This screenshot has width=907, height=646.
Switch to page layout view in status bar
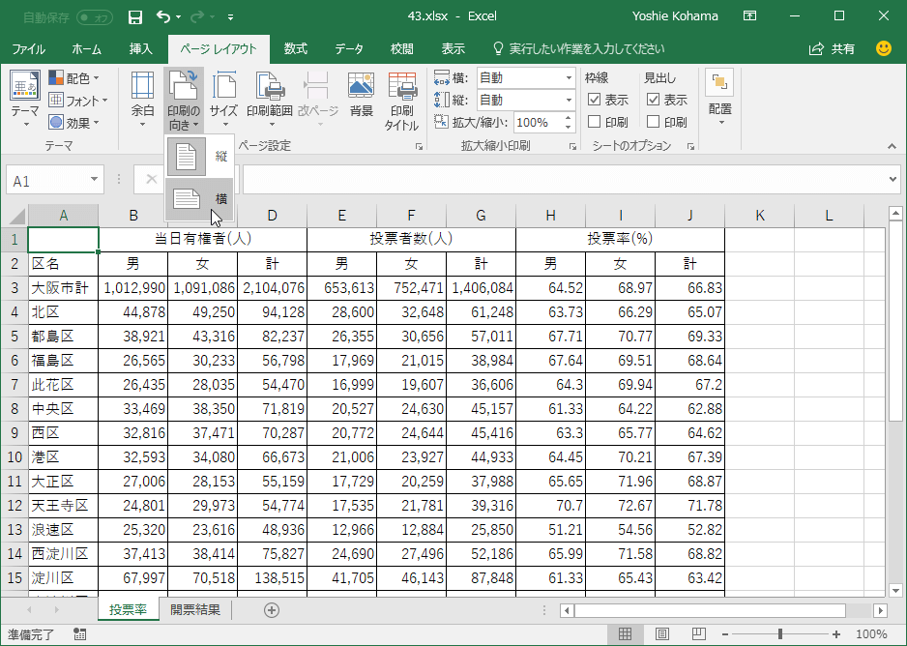point(662,634)
